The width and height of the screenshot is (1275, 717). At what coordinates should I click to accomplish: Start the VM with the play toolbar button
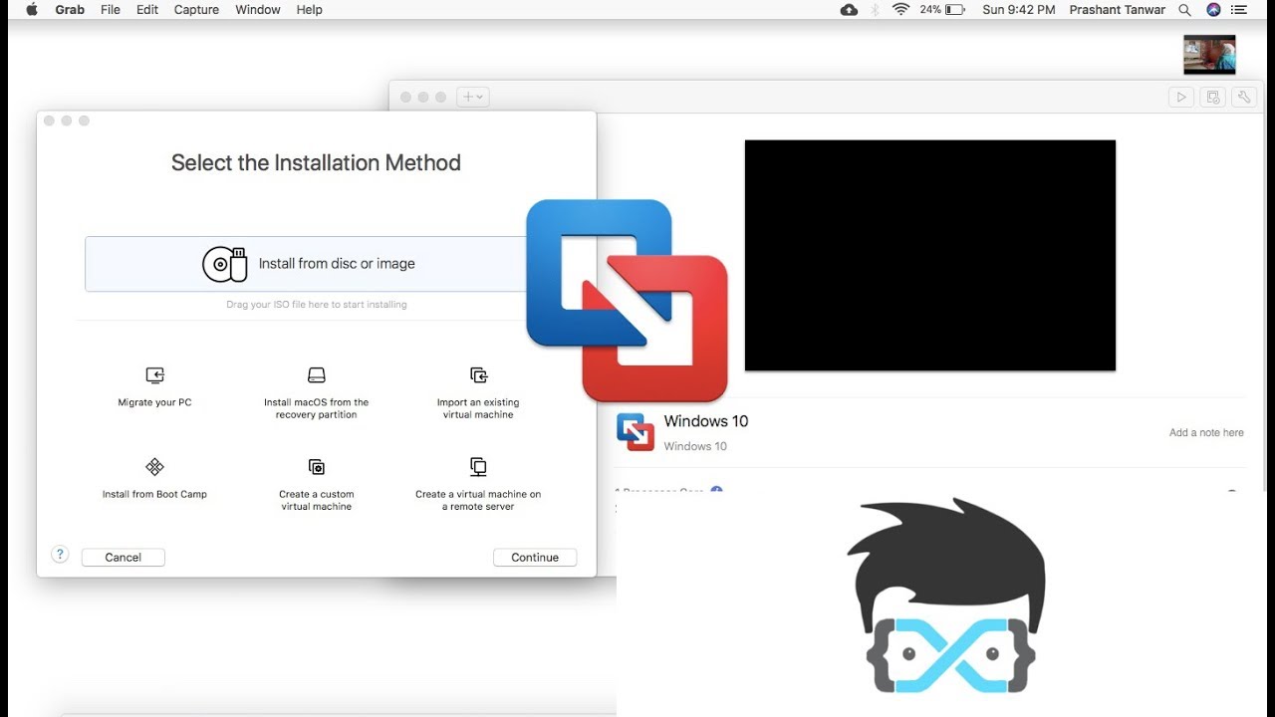click(x=1181, y=97)
